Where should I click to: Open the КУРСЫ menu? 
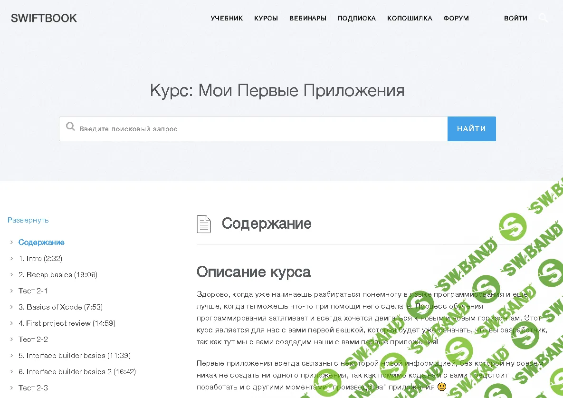pyautogui.click(x=266, y=18)
